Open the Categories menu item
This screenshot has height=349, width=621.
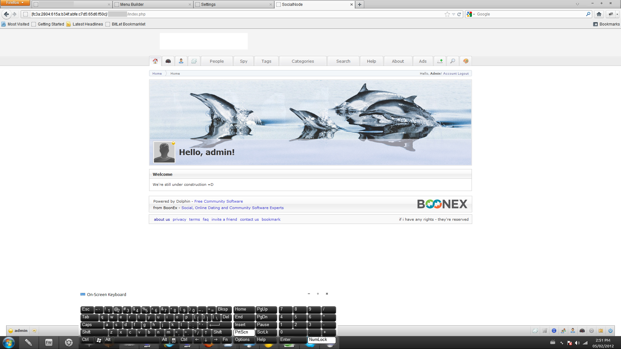click(302, 61)
